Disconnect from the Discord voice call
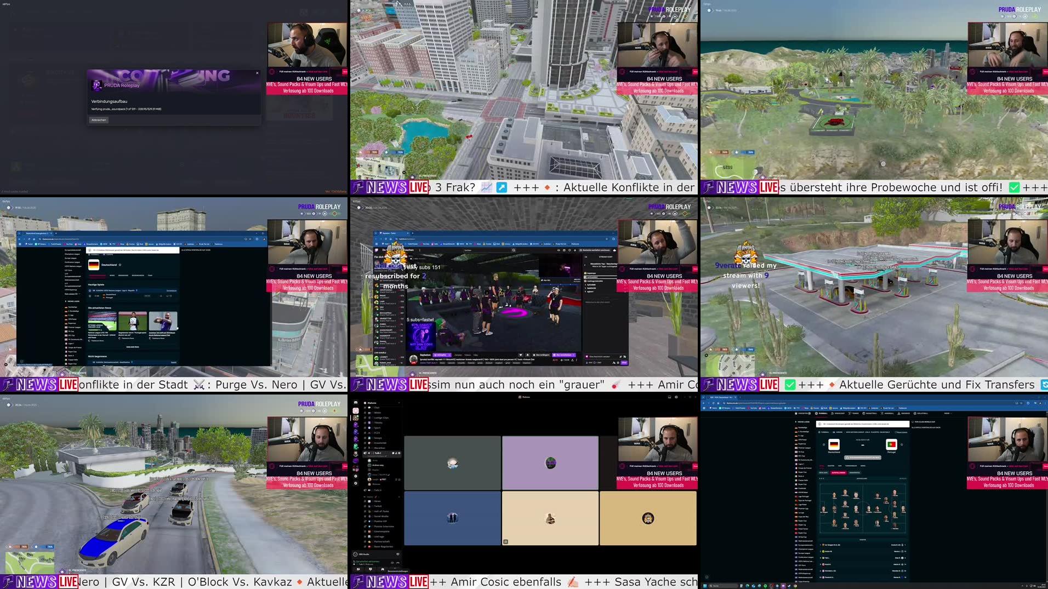 (x=398, y=563)
